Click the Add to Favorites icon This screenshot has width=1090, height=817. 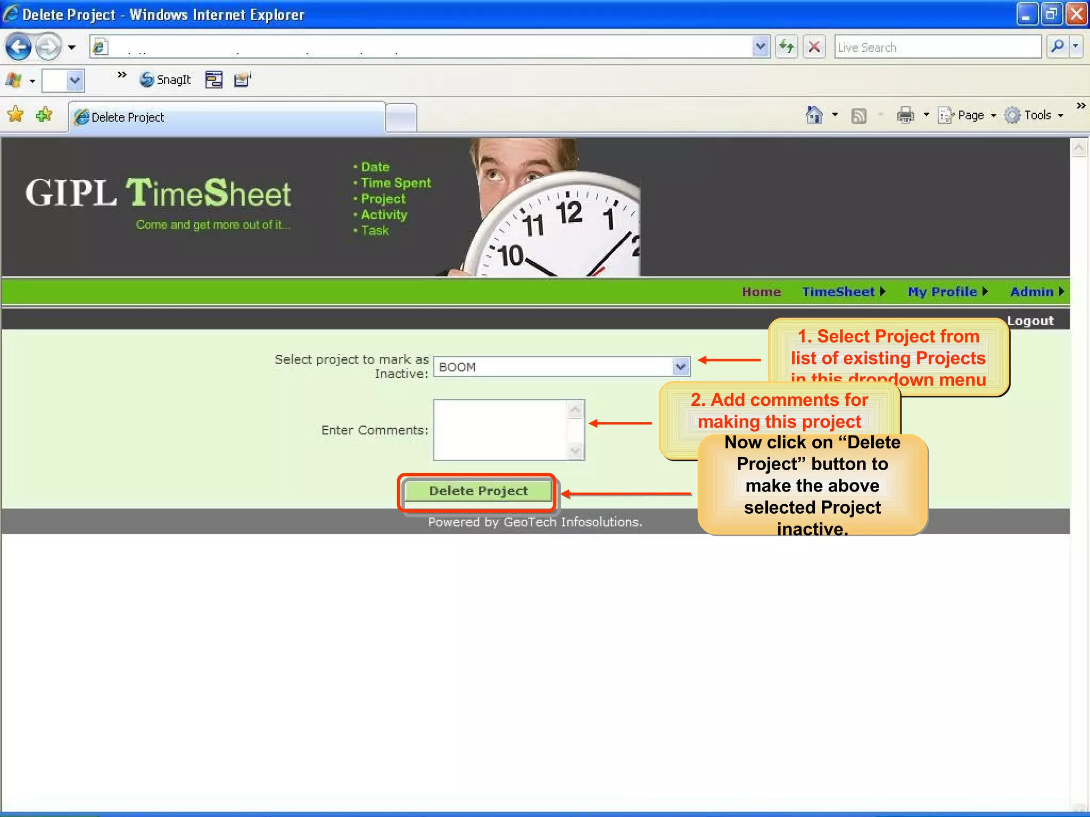(44, 115)
